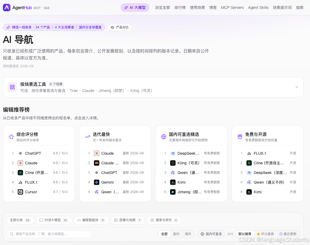Focus the 搜索产品名称 search field
The width and height of the screenshot is (310, 245).
49,234
